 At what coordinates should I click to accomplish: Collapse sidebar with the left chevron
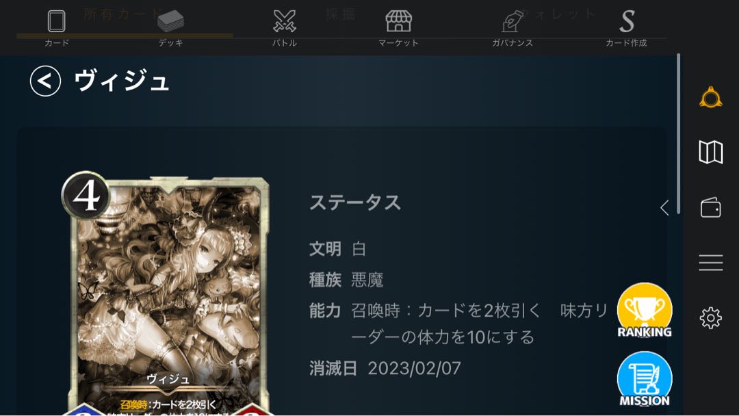pyautogui.click(x=664, y=207)
